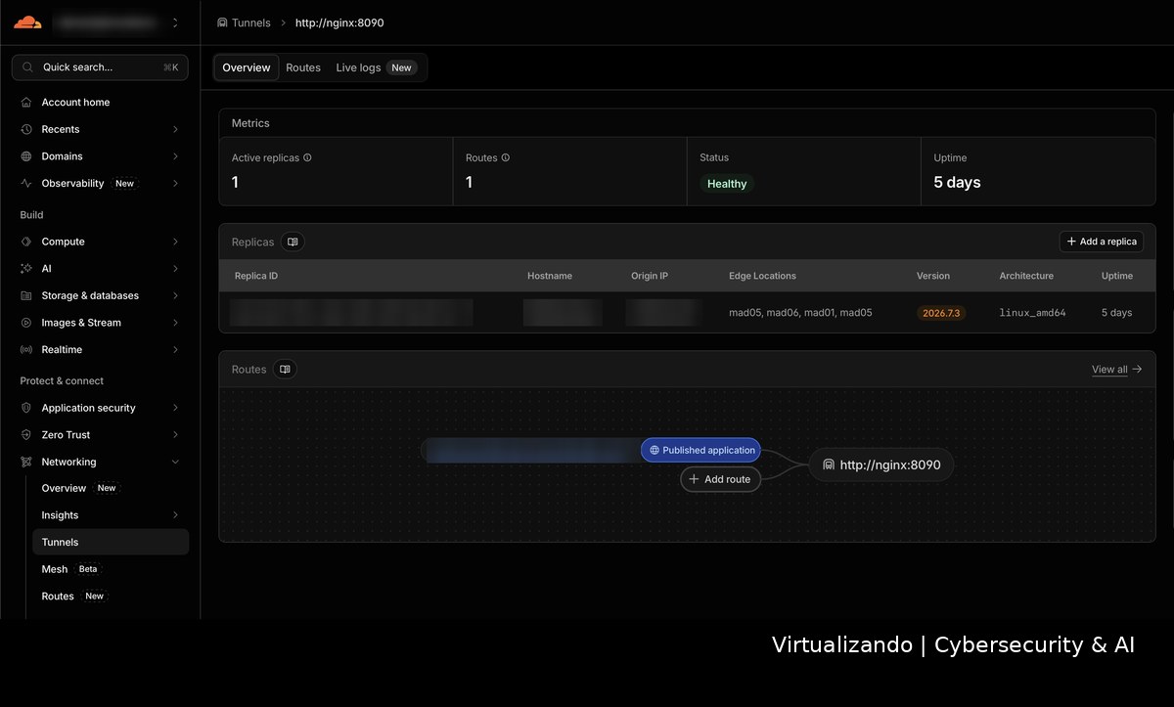Click the AI sparkle icon

point(26,268)
